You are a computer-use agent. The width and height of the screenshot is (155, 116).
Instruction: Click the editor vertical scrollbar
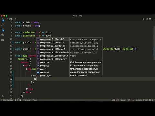click(154, 43)
